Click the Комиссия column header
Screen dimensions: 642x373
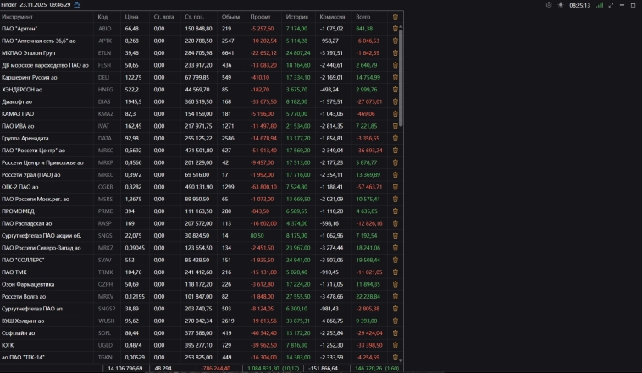[x=332, y=17]
